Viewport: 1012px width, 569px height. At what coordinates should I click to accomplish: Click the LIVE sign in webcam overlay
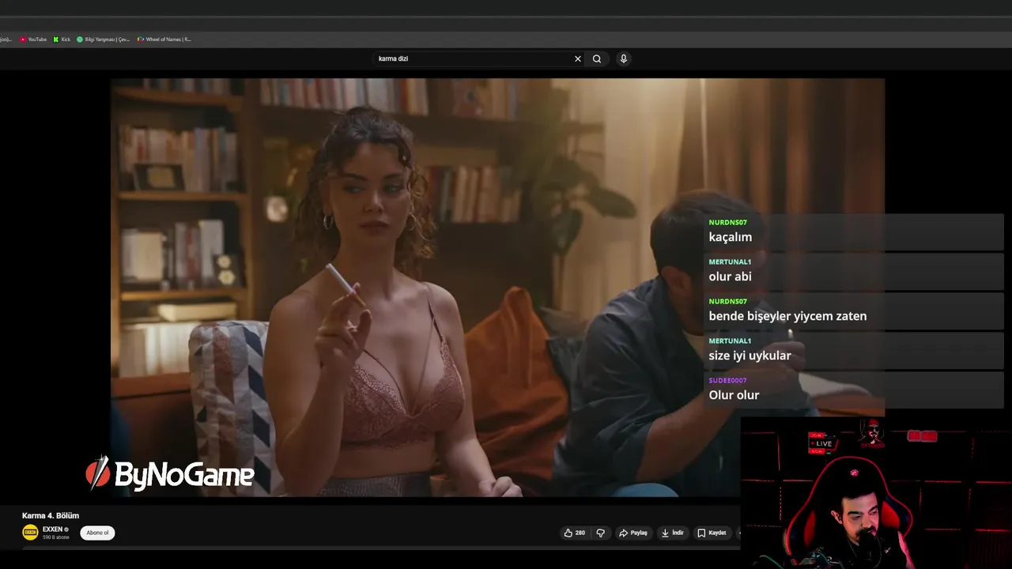[822, 443]
